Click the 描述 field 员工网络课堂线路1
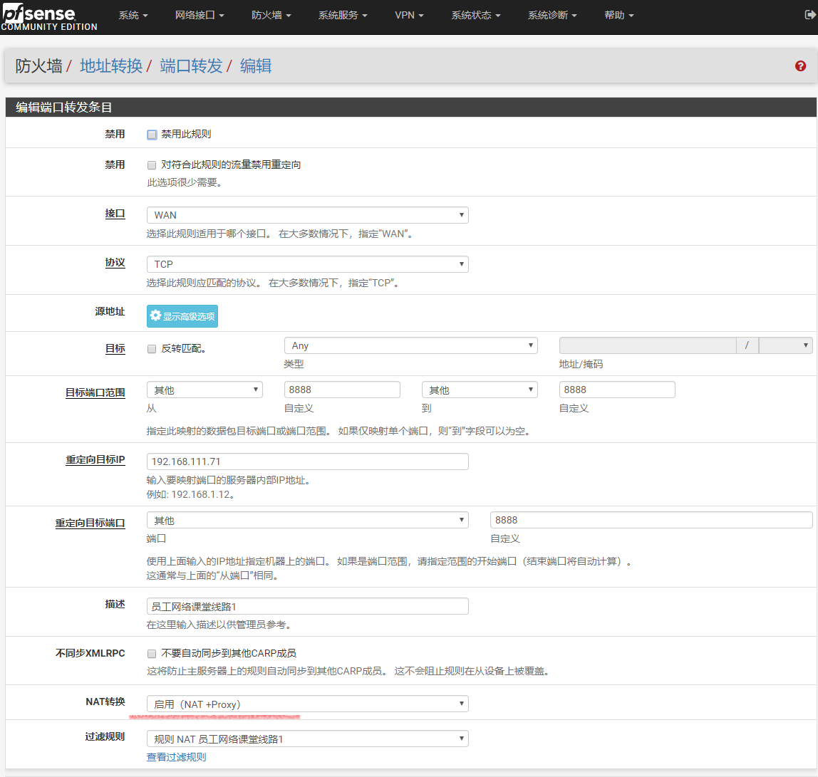This screenshot has width=818, height=777. 307,606
